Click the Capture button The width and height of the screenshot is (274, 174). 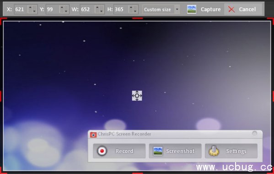coord(204,9)
